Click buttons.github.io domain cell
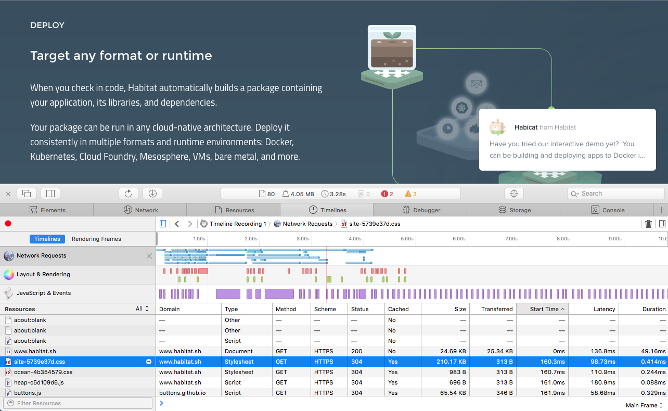This screenshot has width=668, height=411. [188, 393]
